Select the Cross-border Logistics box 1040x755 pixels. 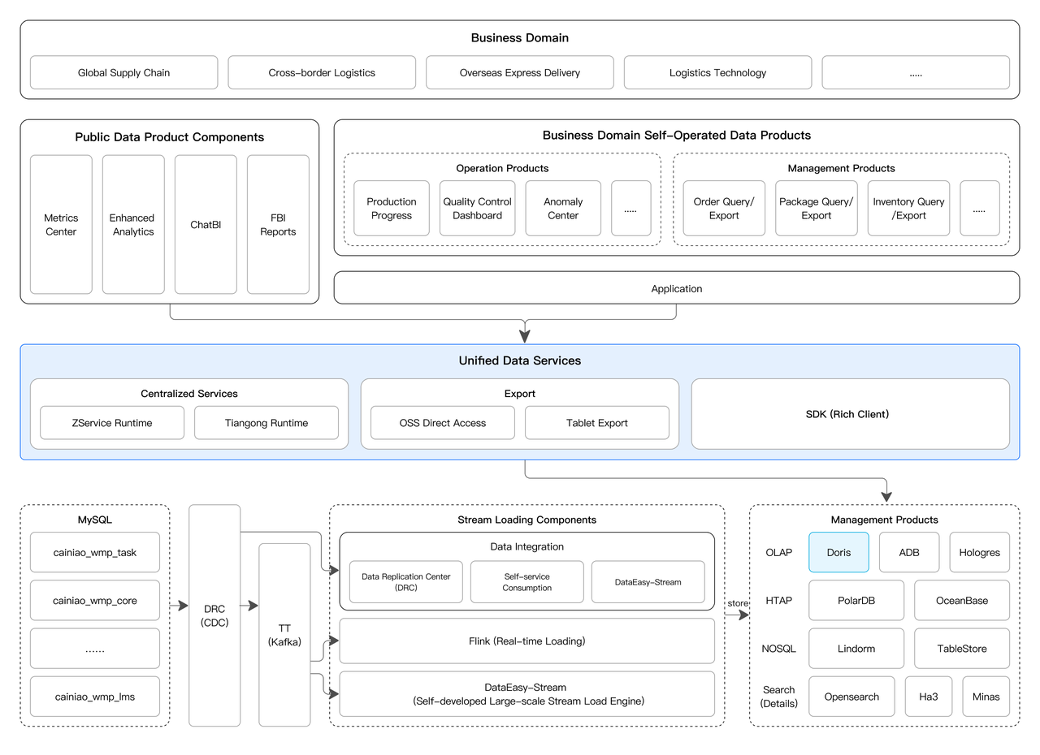point(322,72)
